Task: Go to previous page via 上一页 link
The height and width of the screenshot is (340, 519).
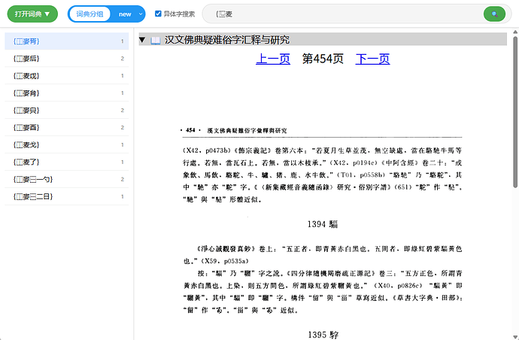Action: [x=273, y=59]
